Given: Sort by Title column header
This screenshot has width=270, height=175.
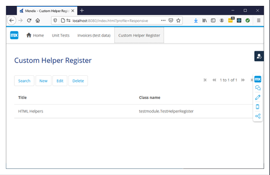Looking at the screenshot, I should pyautogui.click(x=22, y=97).
